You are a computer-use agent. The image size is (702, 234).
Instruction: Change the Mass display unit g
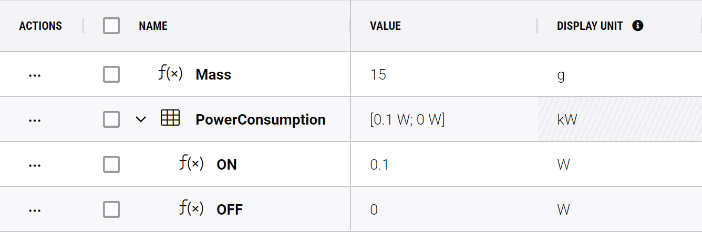coord(620,74)
